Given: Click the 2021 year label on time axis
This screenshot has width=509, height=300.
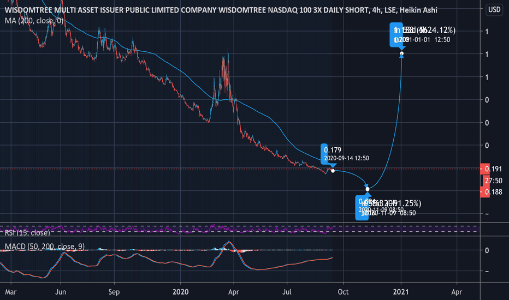Looking at the screenshot, I should [x=401, y=292].
